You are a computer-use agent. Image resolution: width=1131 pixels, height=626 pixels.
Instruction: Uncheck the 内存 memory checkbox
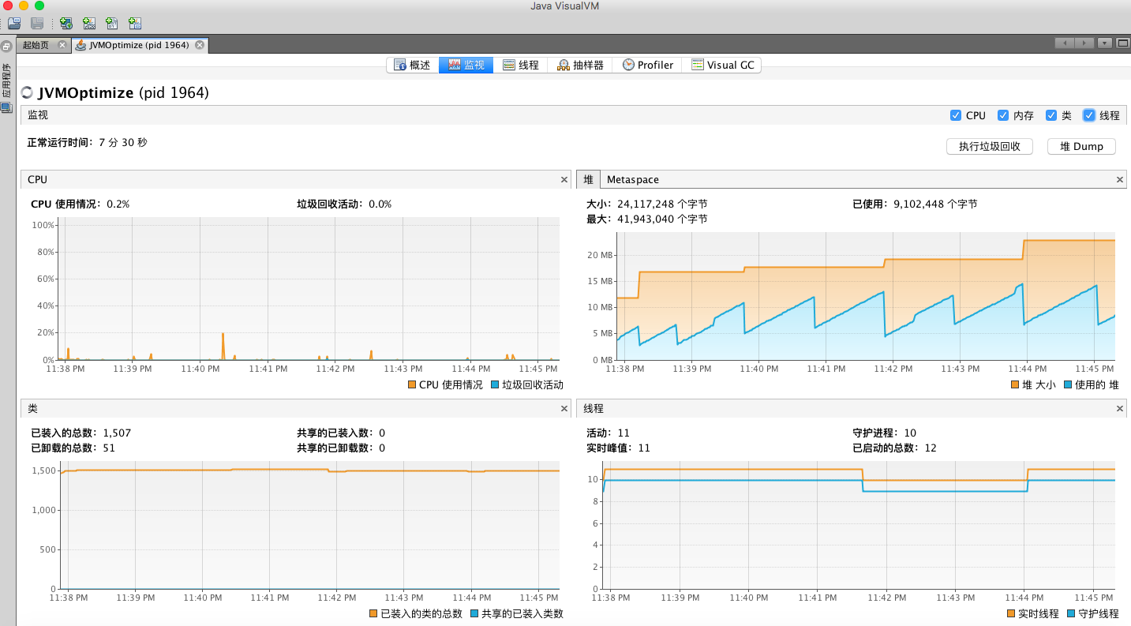pyautogui.click(x=1003, y=115)
